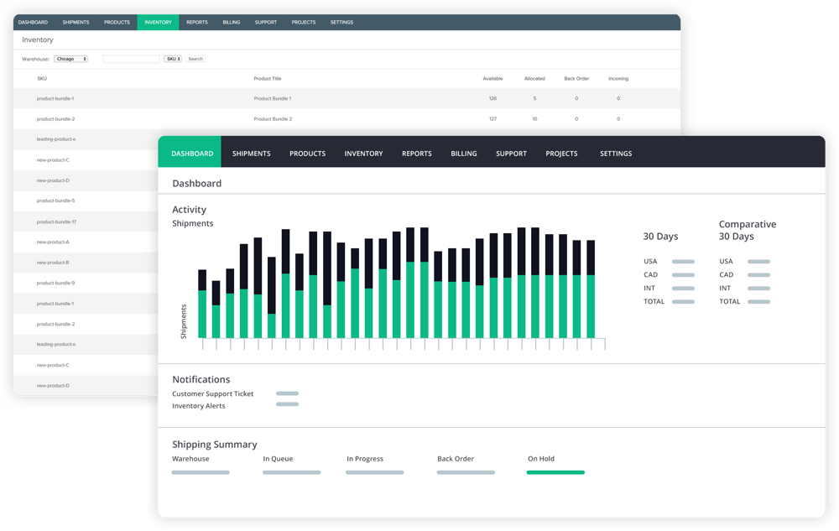Focus the inventory search text field
The image size is (839, 531).
click(x=131, y=59)
